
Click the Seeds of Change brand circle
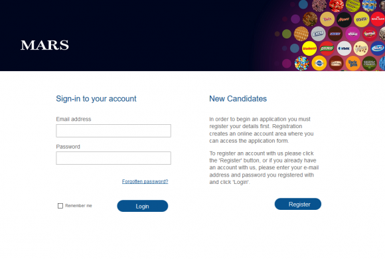tap(369, 63)
